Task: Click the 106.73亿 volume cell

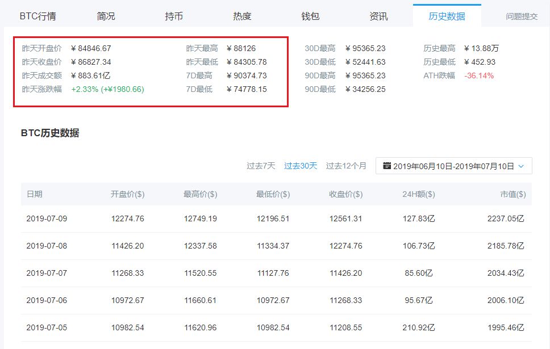Action: [418, 246]
